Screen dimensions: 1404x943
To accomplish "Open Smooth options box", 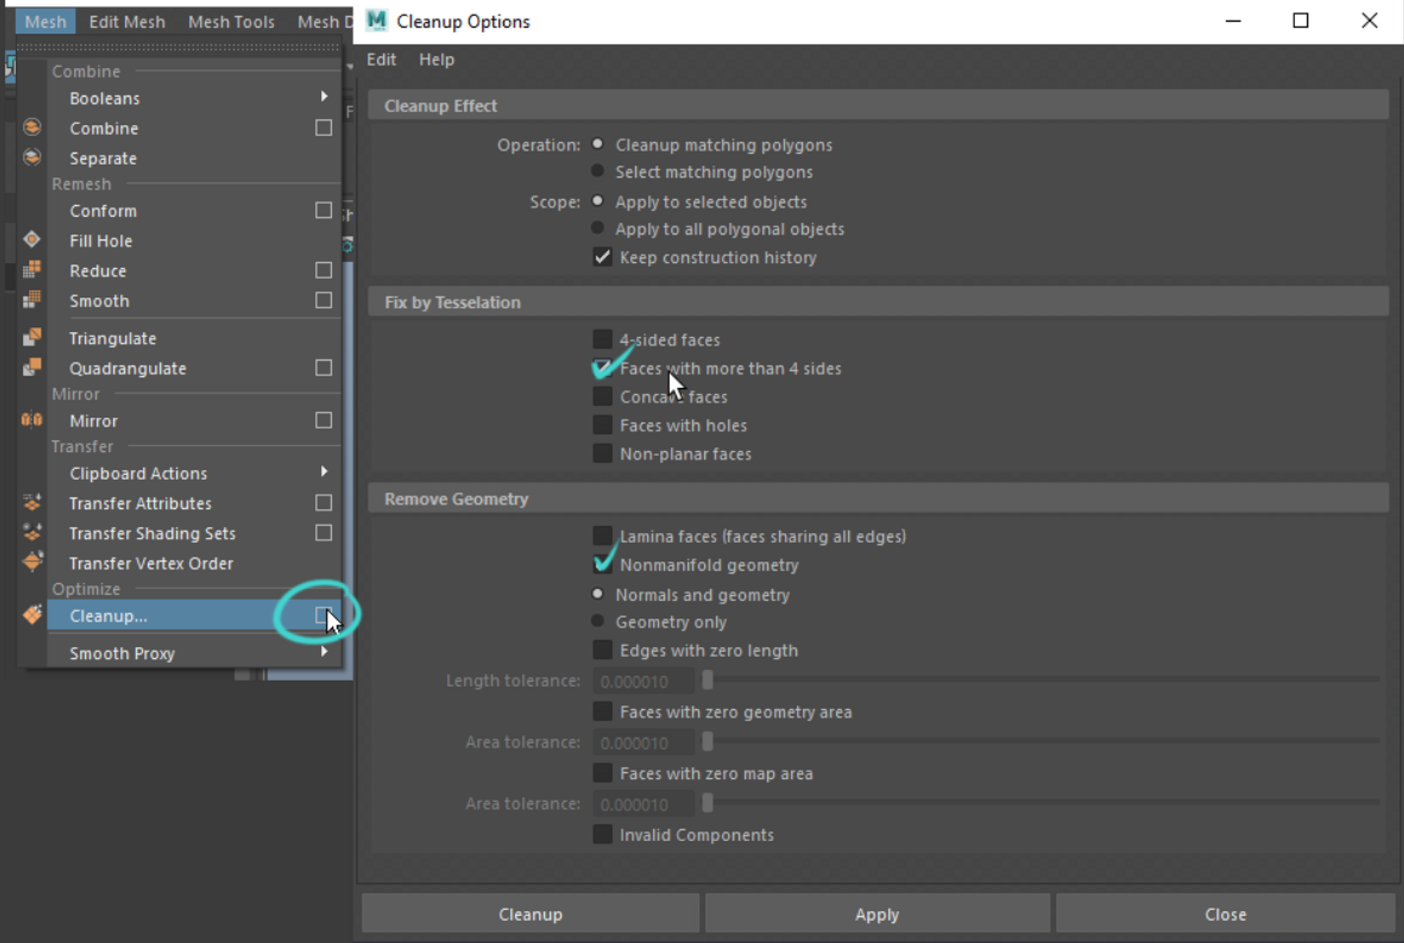I will [324, 301].
